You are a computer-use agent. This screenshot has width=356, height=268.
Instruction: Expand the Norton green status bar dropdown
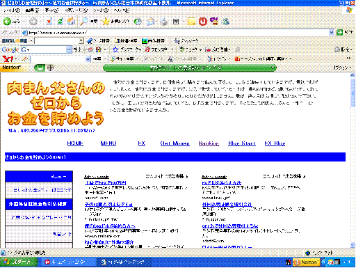(273, 68)
